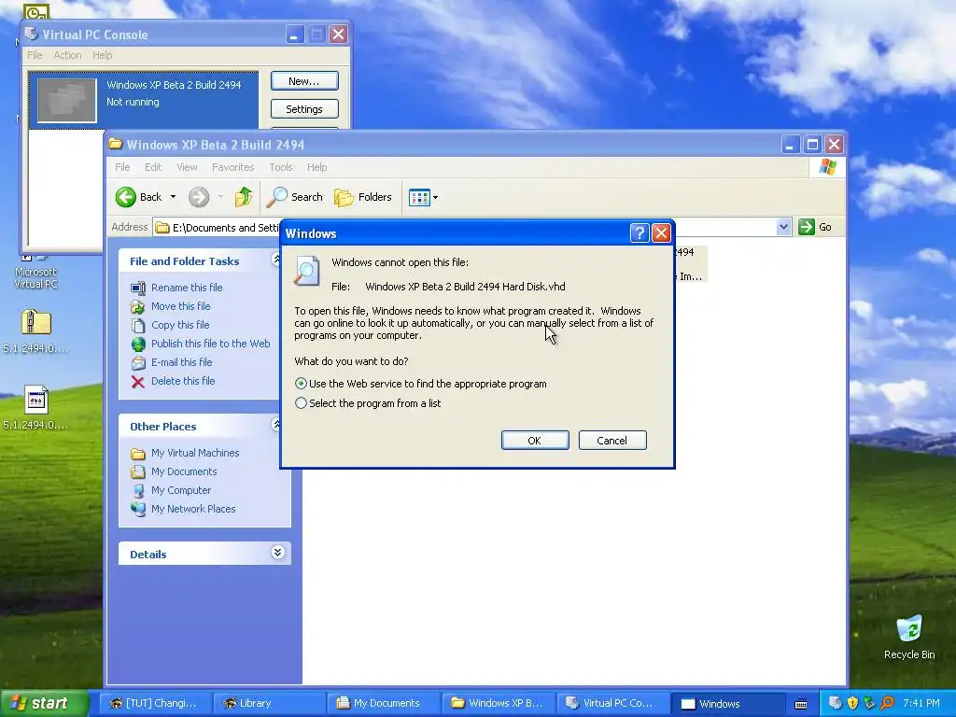The height and width of the screenshot is (717, 956).
Task: Click the red X Delete this file icon
Action: pyautogui.click(x=138, y=382)
